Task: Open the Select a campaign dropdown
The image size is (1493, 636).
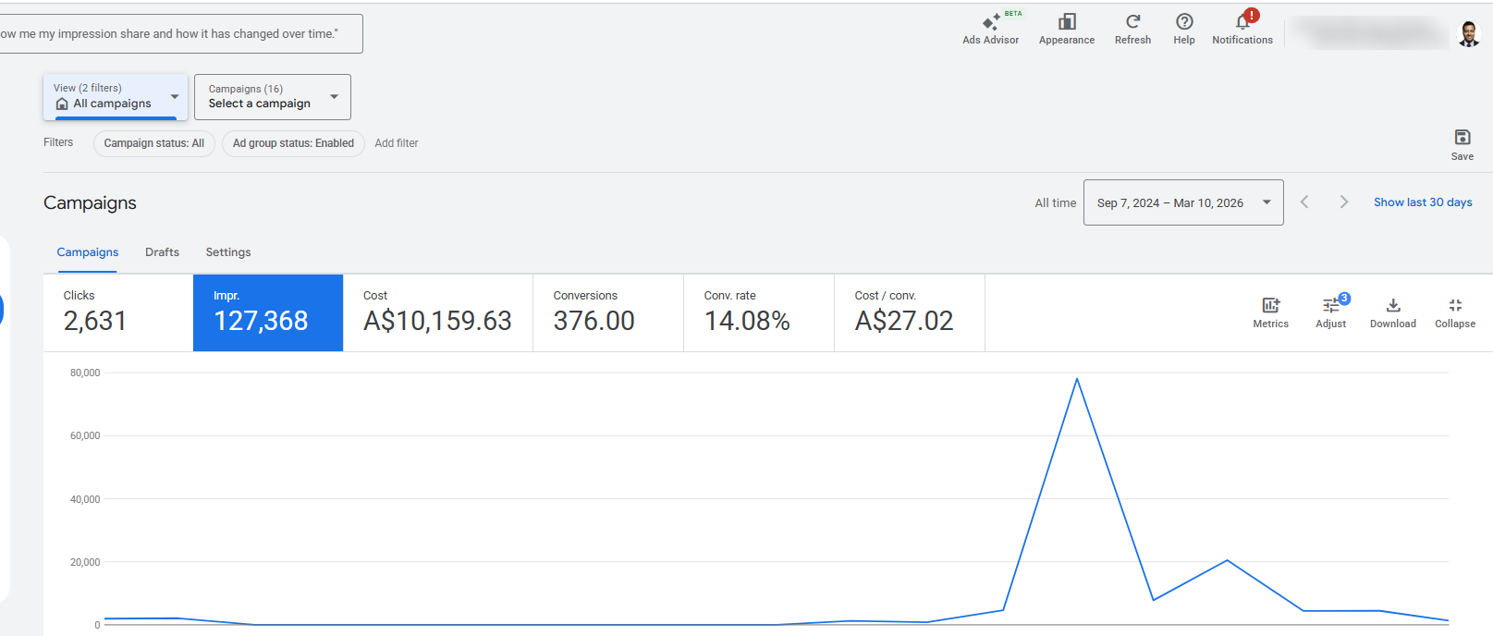Action: (273, 97)
